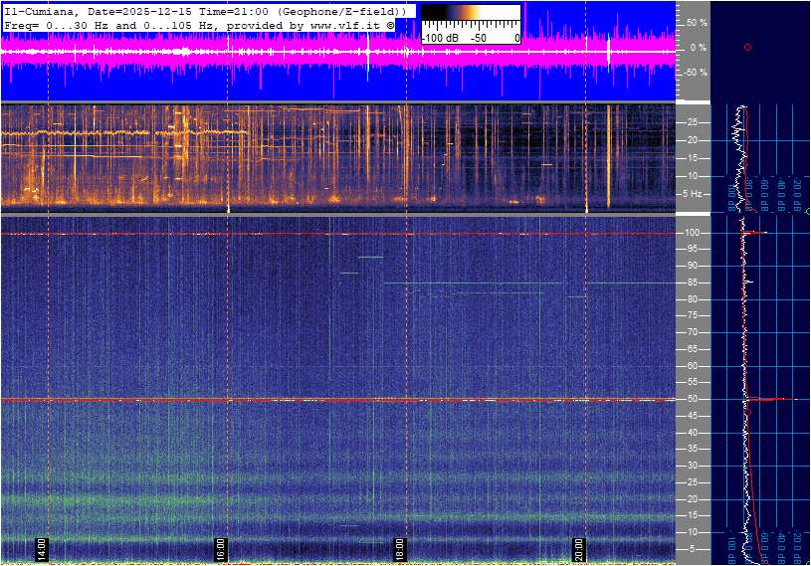811x566 pixels.
Task: Click the 18:00 time marker label
Action: click(x=400, y=549)
